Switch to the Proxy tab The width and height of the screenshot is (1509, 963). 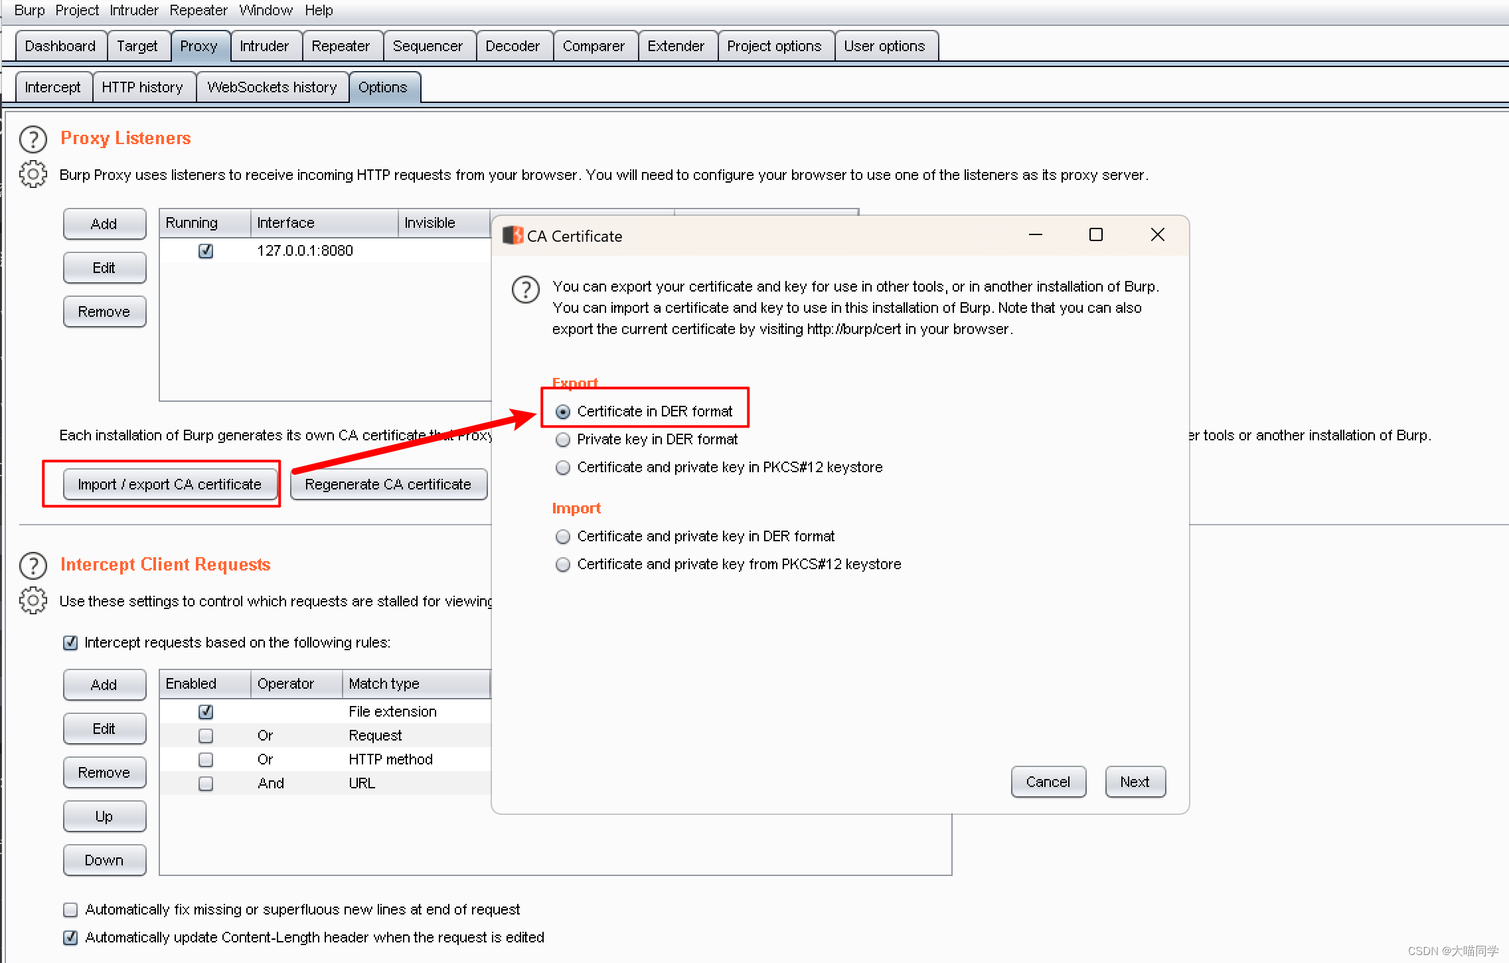[199, 46]
